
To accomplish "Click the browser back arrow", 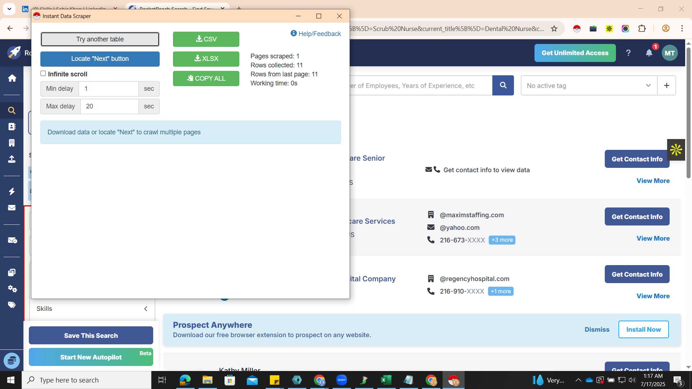I will [x=10, y=28].
